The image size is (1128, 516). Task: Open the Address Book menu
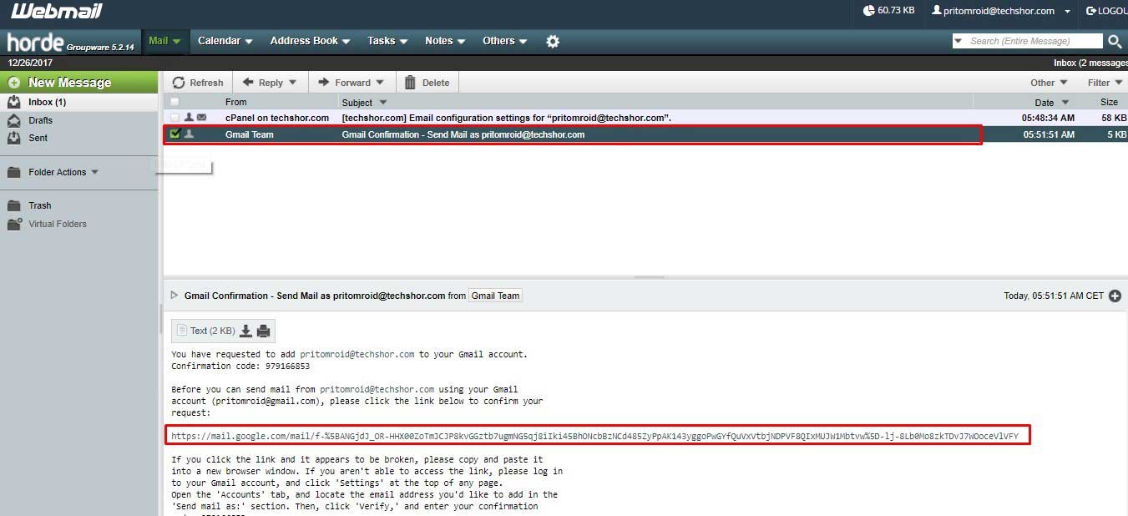point(310,41)
